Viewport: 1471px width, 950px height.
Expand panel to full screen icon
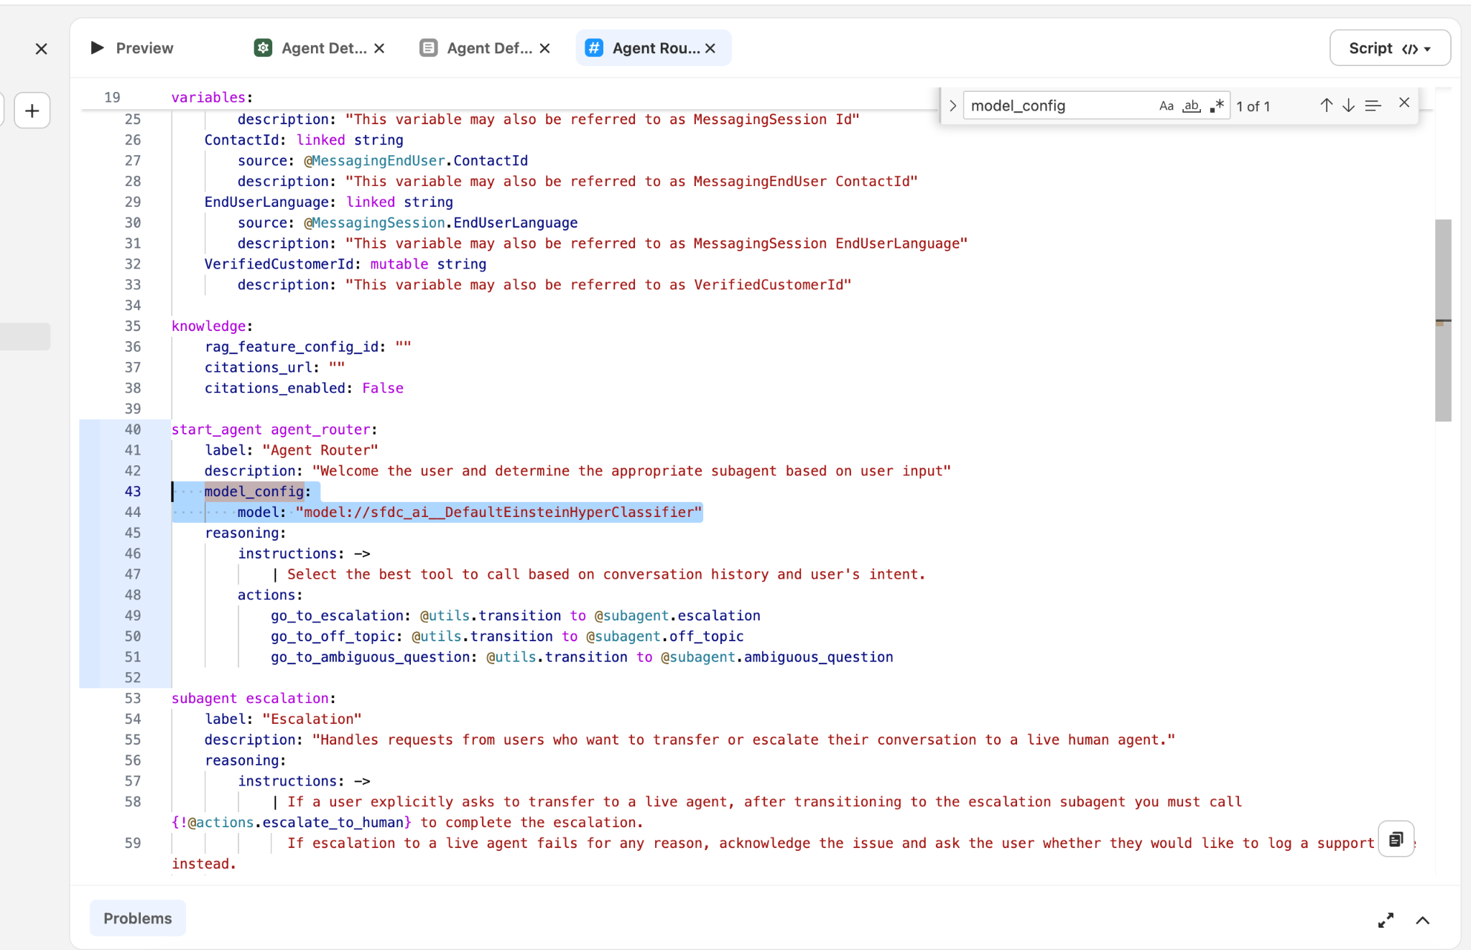pyautogui.click(x=1386, y=920)
